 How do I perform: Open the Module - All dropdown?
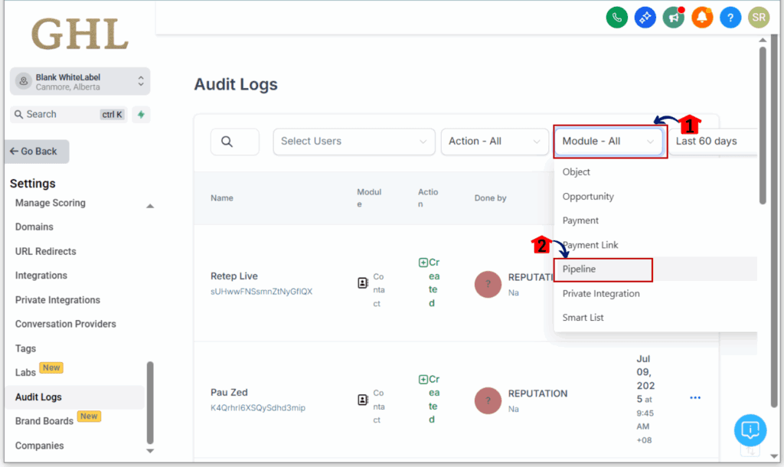[609, 142]
